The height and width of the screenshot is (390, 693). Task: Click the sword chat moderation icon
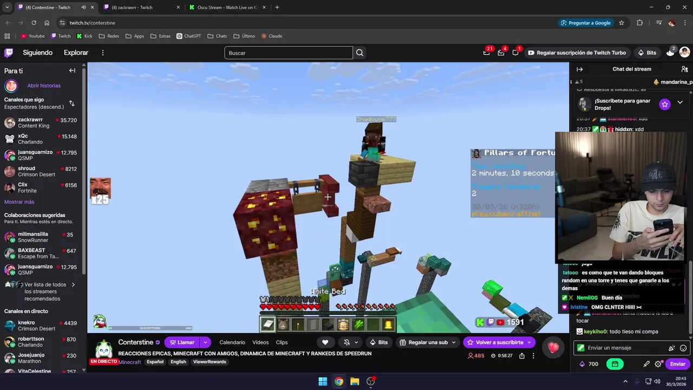[x=646, y=364]
